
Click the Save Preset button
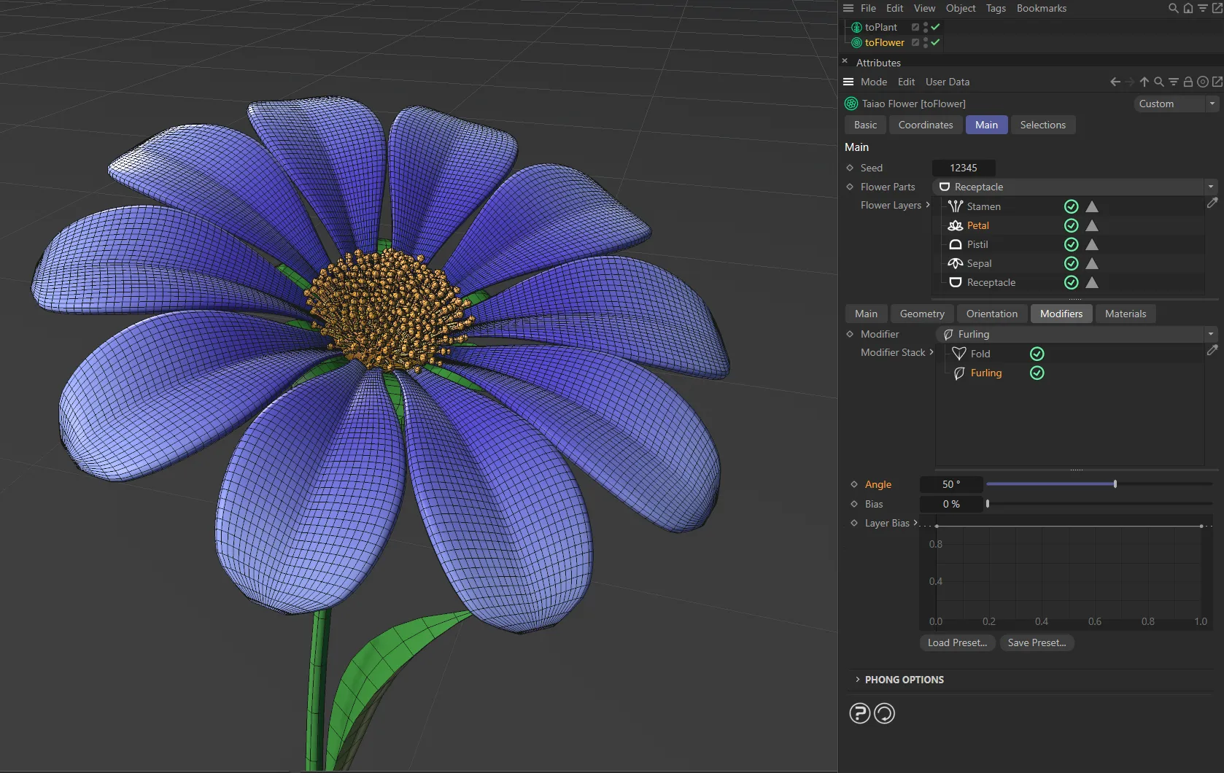1036,642
